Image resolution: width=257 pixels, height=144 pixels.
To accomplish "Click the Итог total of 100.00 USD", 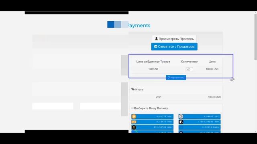I will click(214, 97).
